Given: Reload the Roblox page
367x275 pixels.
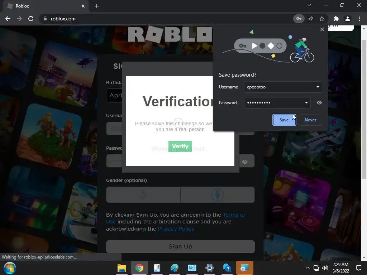Looking at the screenshot, I should (x=31, y=19).
